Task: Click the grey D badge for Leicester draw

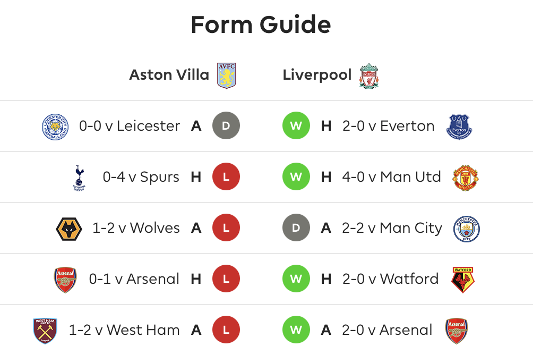Action: 226,125
